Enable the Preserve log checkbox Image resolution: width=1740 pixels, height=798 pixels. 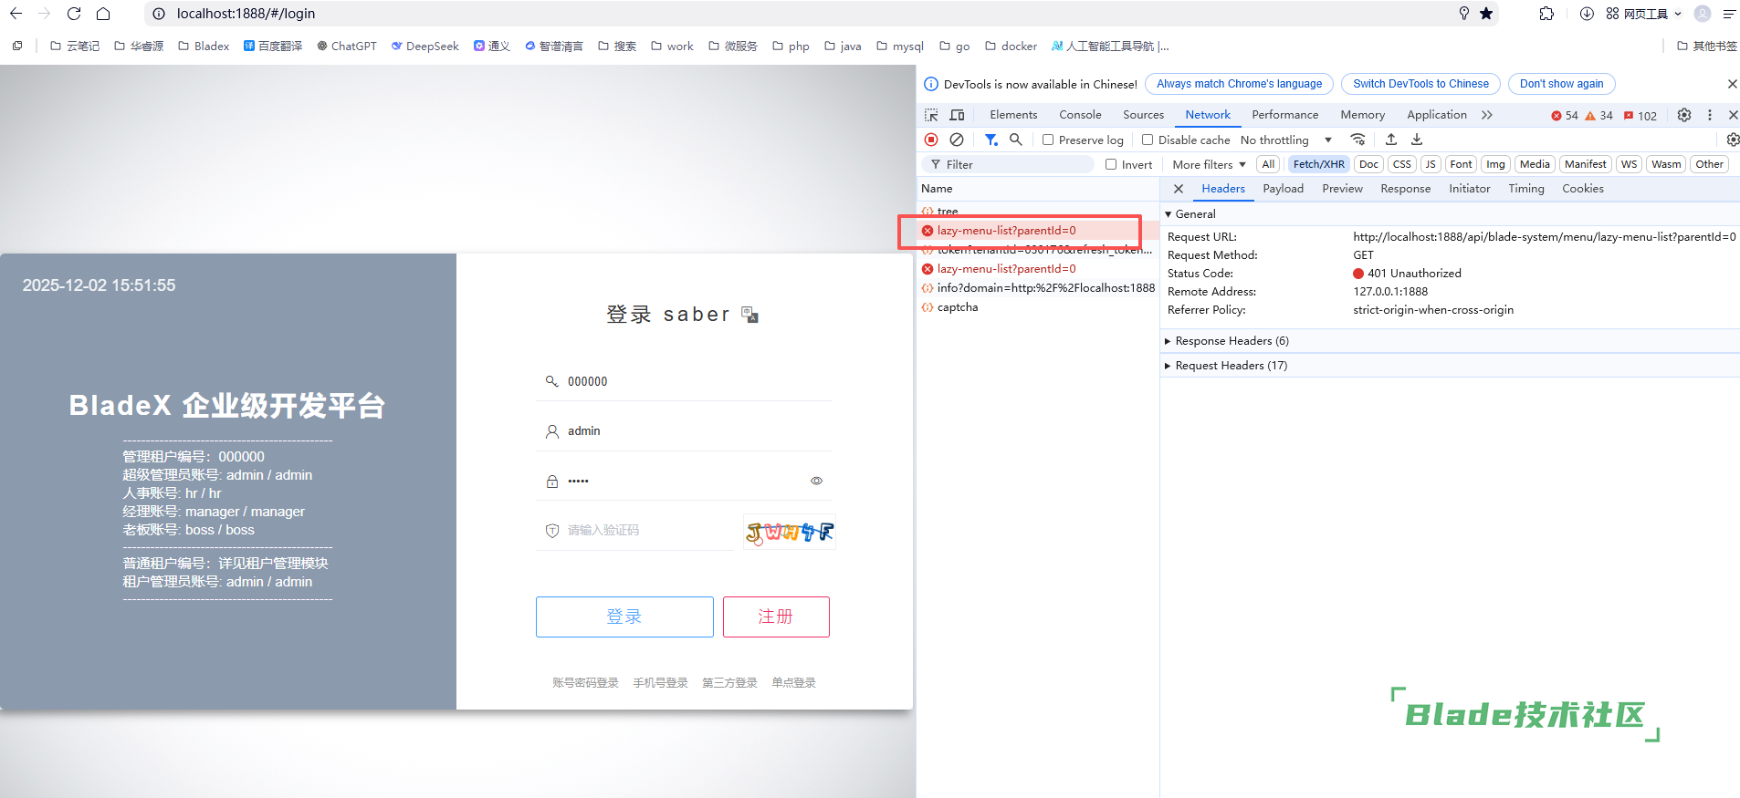[1048, 140]
